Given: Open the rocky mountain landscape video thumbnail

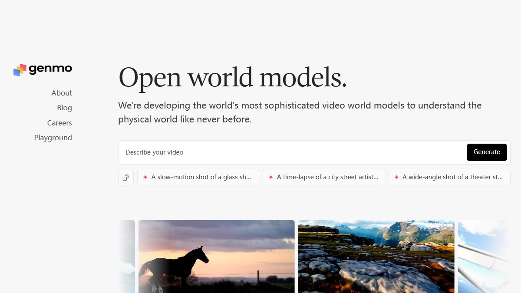Looking at the screenshot, I should pos(376,257).
